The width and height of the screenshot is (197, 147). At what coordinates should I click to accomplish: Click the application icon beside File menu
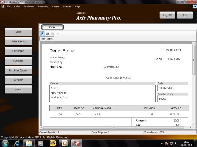3,7
